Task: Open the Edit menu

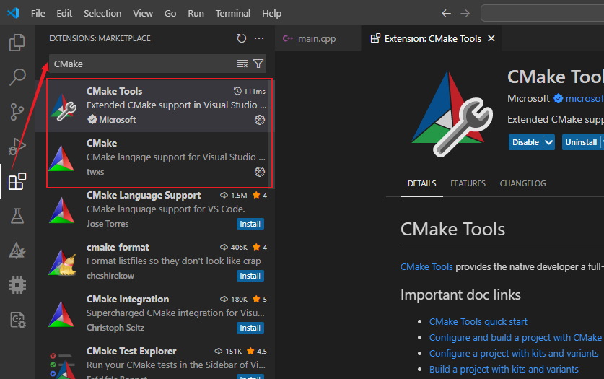Action: [64, 14]
